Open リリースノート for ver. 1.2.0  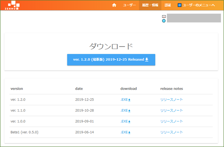pos(172,99)
